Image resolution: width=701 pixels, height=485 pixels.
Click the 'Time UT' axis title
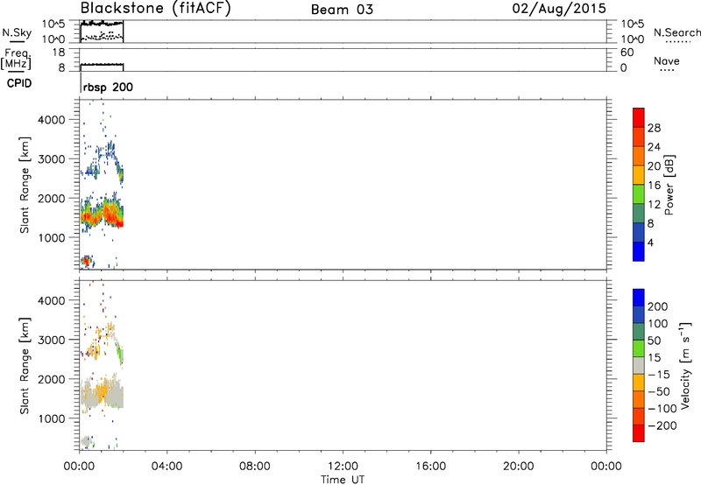(x=343, y=480)
